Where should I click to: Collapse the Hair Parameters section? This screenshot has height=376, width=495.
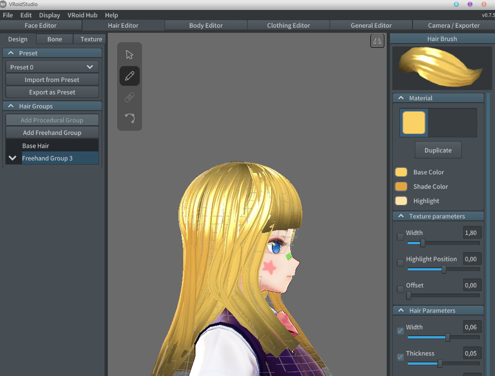401,311
